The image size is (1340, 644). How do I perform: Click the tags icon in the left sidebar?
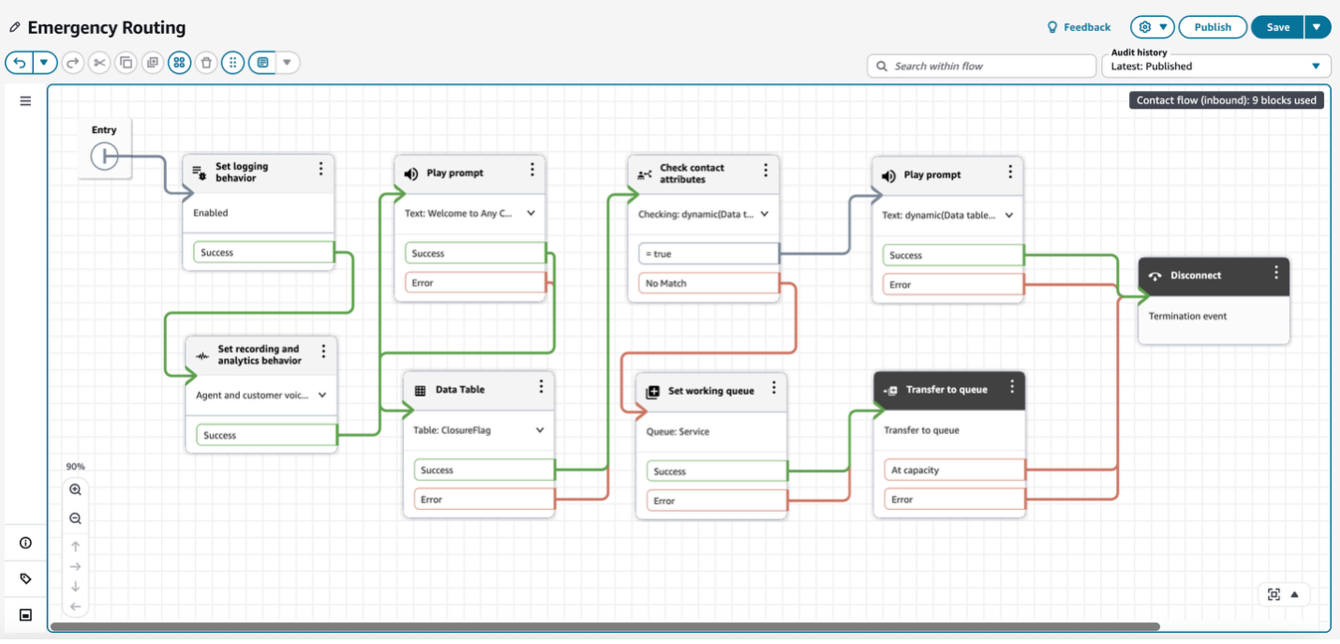pyautogui.click(x=25, y=578)
